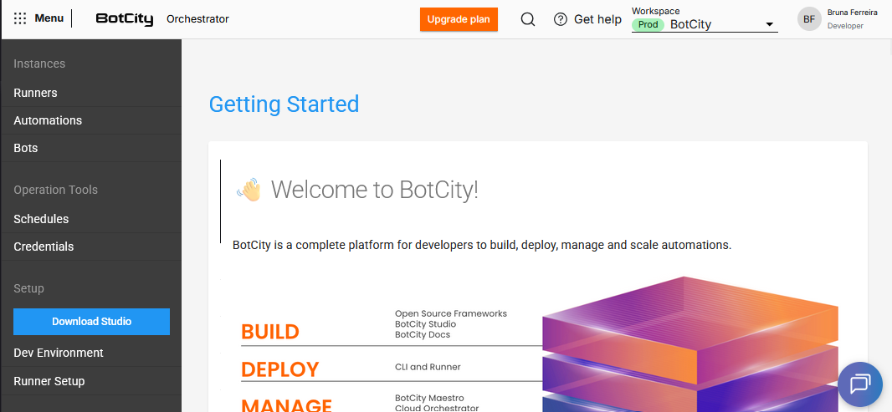Click the Upgrade plan button
The width and height of the screenshot is (892, 412).
tap(459, 19)
